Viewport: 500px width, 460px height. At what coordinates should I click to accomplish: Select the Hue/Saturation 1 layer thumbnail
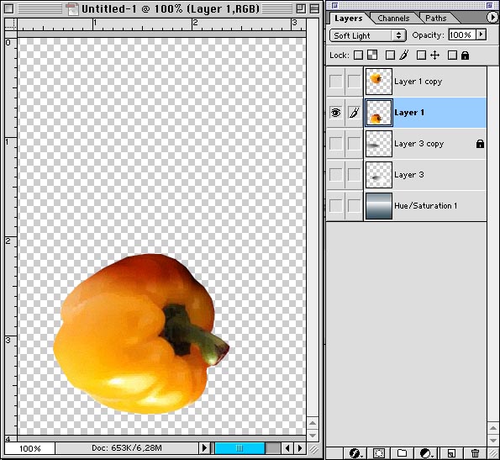(x=378, y=206)
